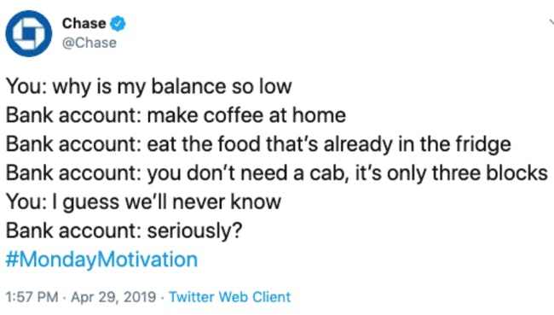This screenshot has height=315, width=554.
Task: Open the tweet options chevron menu
Action: (551, 22)
